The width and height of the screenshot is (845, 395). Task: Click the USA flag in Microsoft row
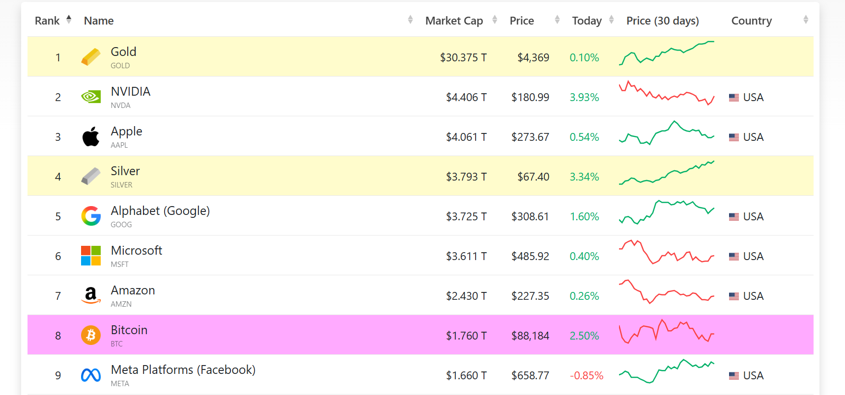[x=734, y=257]
